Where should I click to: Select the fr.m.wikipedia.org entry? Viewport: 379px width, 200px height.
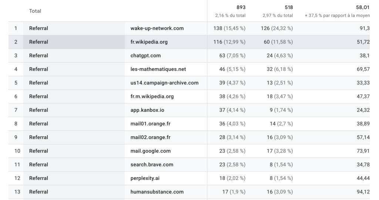[152, 97]
